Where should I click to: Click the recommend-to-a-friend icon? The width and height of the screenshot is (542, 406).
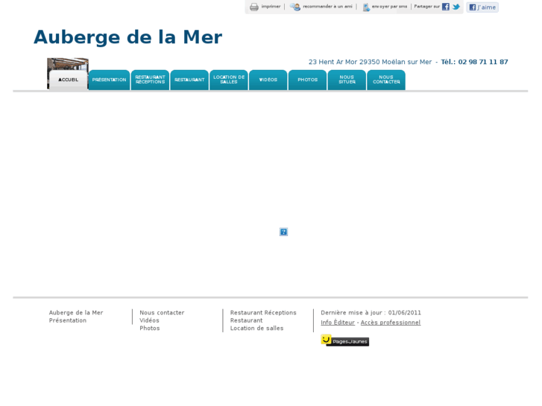coord(294,7)
